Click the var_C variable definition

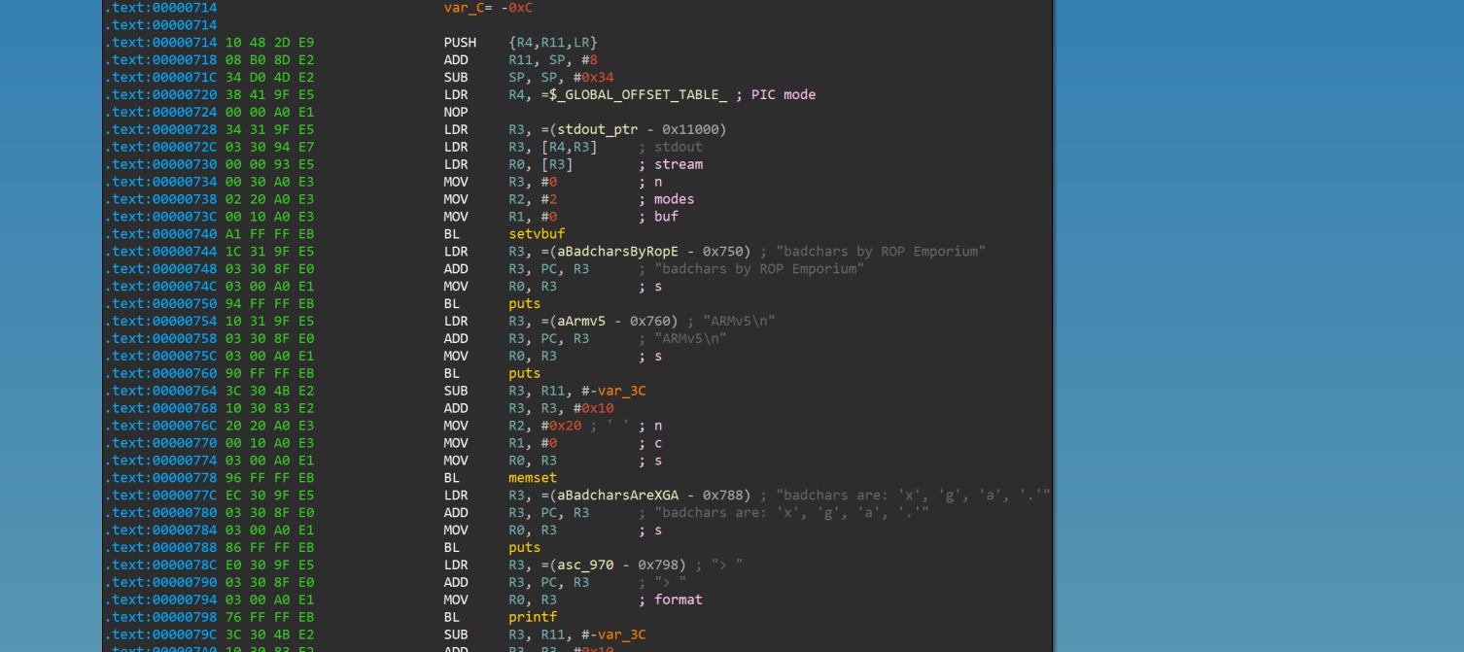coord(462,8)
